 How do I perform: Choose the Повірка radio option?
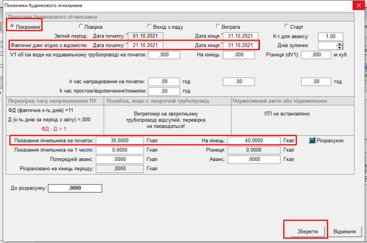pos(81,27)
